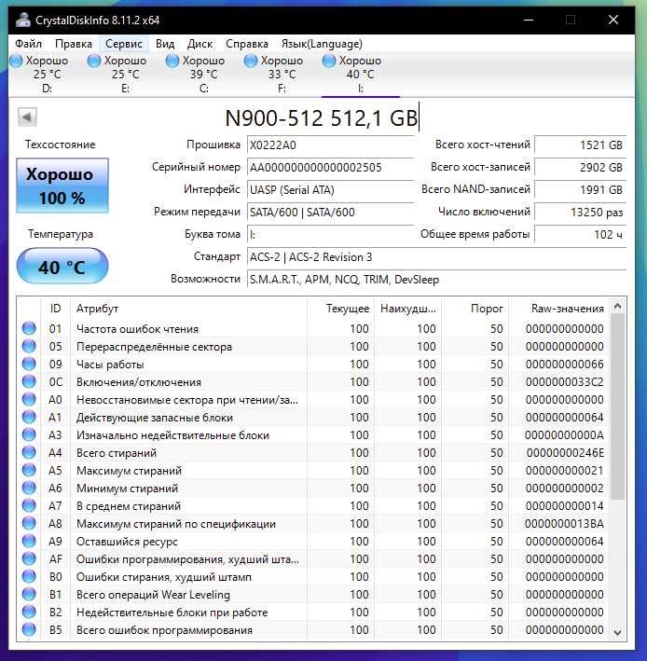The height and width of the screenshot is (661, 647).
Task: Click status icon of attribute A3
Action: [x=29, y=434]
